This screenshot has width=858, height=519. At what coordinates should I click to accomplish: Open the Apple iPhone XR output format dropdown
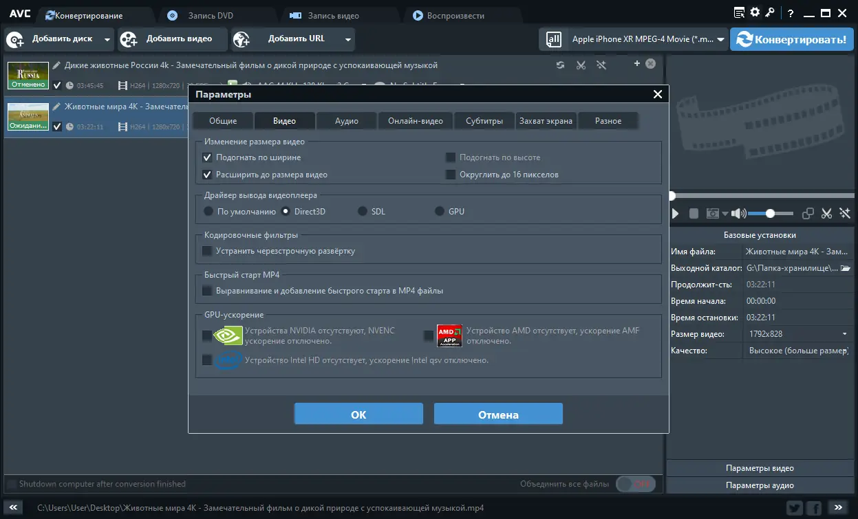(720, 39)
